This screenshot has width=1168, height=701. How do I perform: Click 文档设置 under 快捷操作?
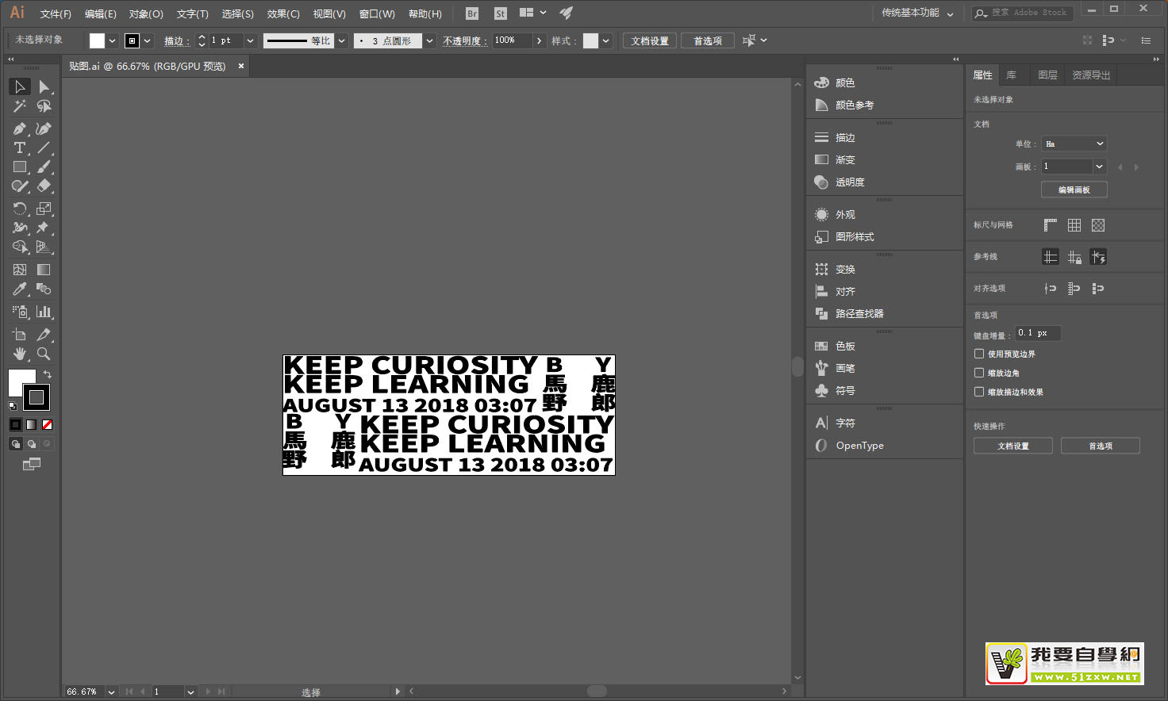(x=1012, y=446)
